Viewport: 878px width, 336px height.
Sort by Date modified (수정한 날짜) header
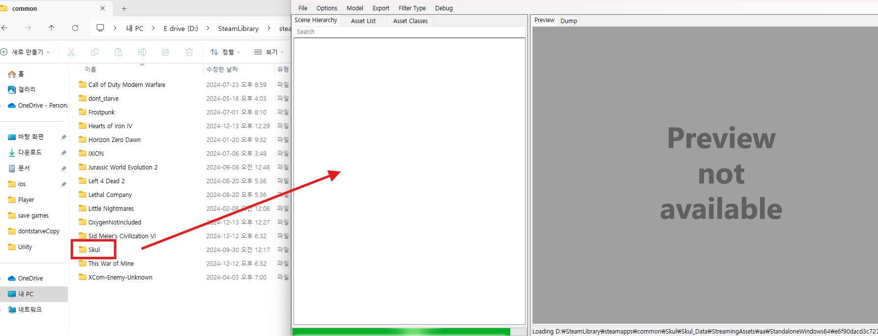coord(222,69)
